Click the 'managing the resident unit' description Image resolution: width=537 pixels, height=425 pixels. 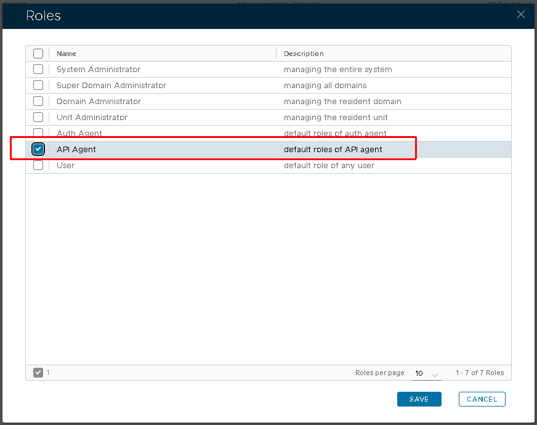coord(336,118)
